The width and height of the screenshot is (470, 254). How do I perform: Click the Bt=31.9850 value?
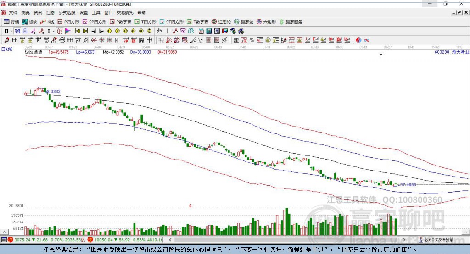167,52
